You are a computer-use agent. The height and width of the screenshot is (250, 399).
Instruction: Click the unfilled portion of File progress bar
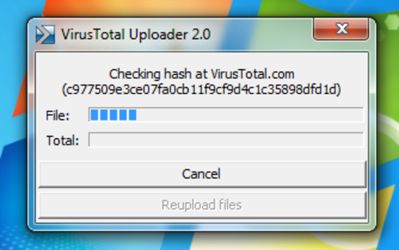coord(250,115)
